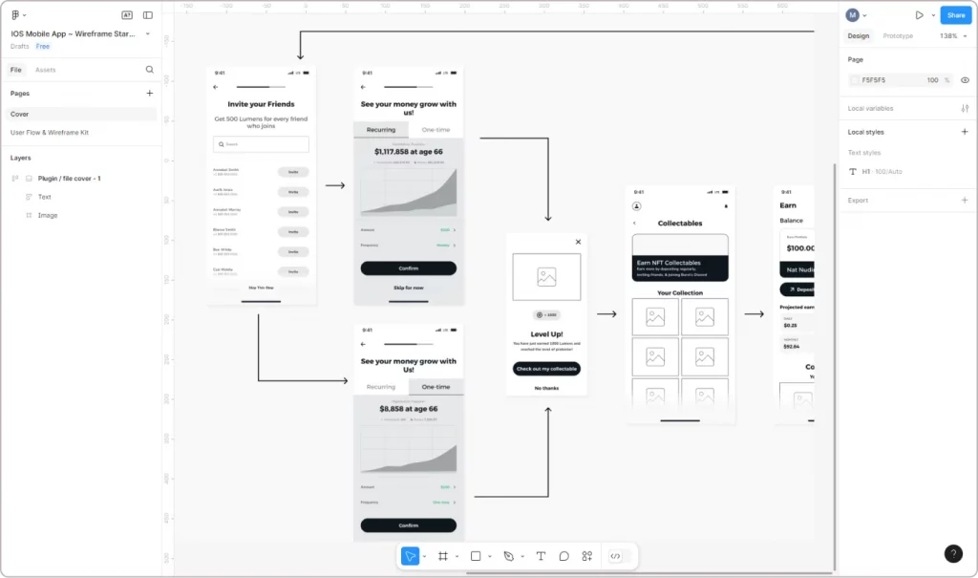Click the Free plan badge
This screenshot has height=578, width=978.
point(42,47)
